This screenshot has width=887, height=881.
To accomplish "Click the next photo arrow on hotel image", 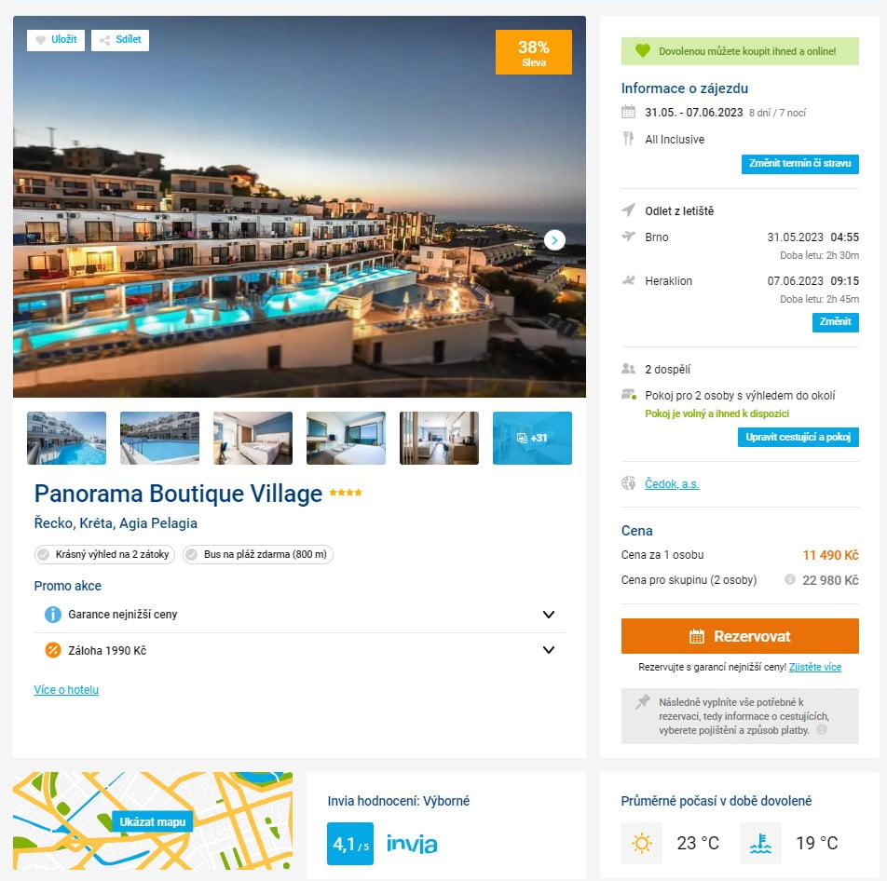I will click(554, 240).
